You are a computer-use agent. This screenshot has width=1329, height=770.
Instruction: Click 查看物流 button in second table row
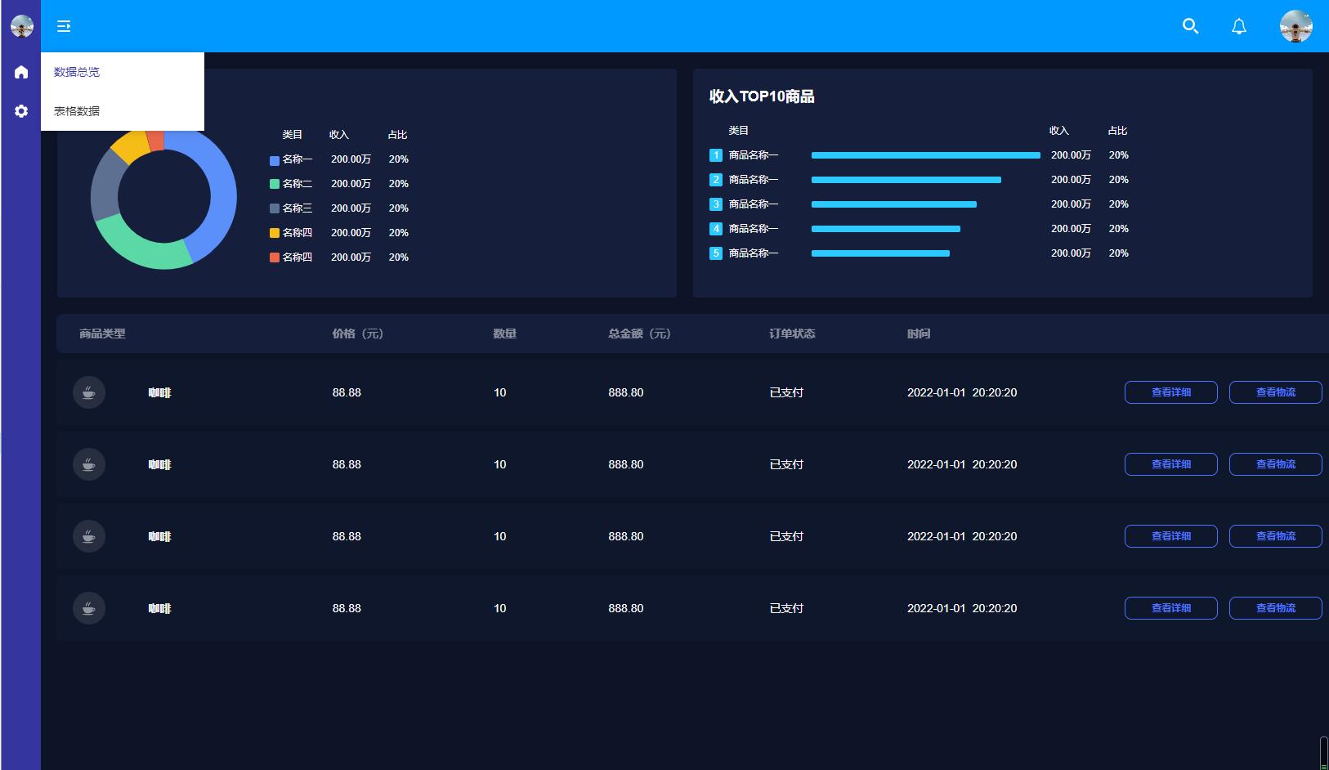click(x=1276, y=464)
